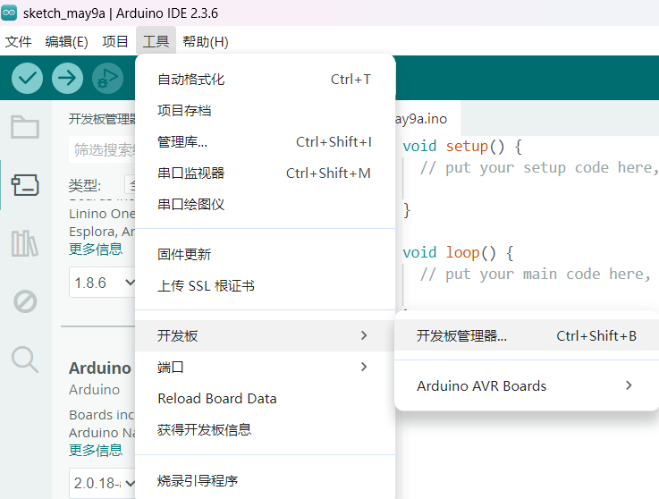659x499 pixels.
Task: Open the 项目 menu
Action: point(114,42)
